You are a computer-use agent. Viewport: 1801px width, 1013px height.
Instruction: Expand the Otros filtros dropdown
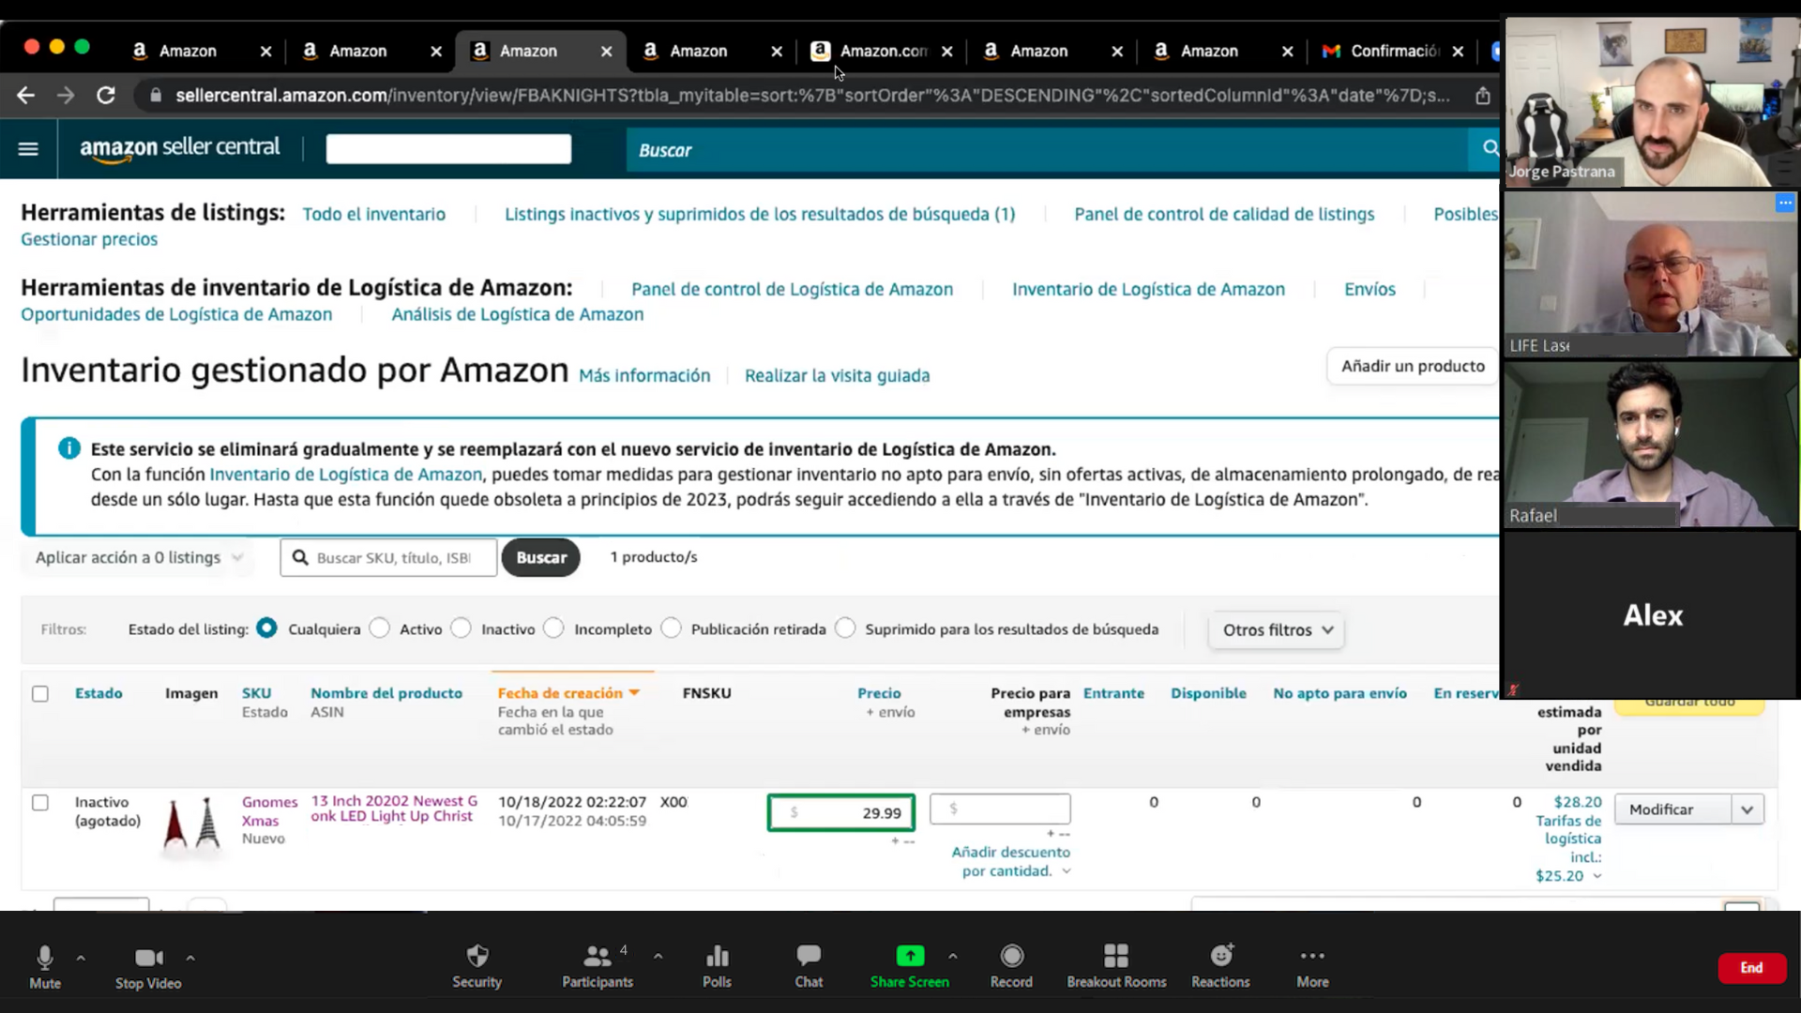(1277, 630)
